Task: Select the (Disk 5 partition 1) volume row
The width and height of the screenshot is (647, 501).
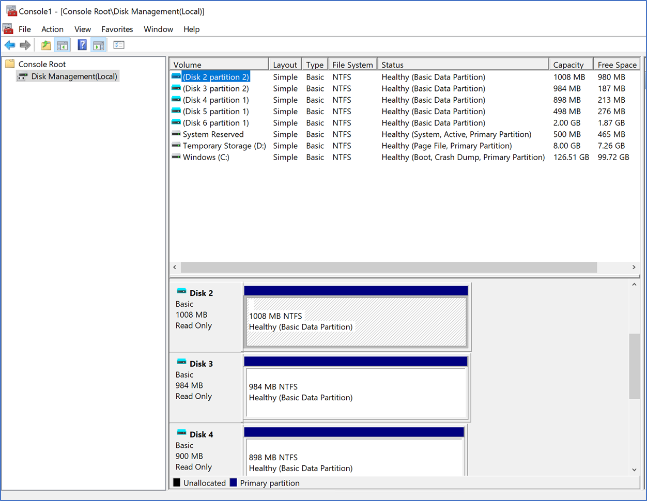Action: click(x=405, y=111)
